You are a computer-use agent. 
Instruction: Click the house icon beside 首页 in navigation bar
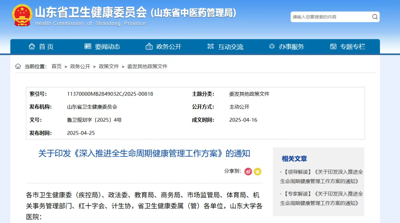32,47
